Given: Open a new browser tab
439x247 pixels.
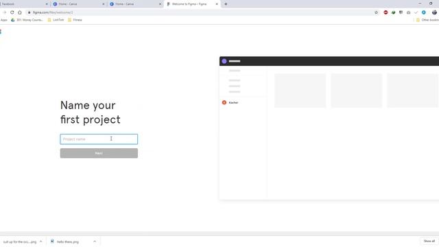Looking at the screenshot, I should (x=226, y=4).
